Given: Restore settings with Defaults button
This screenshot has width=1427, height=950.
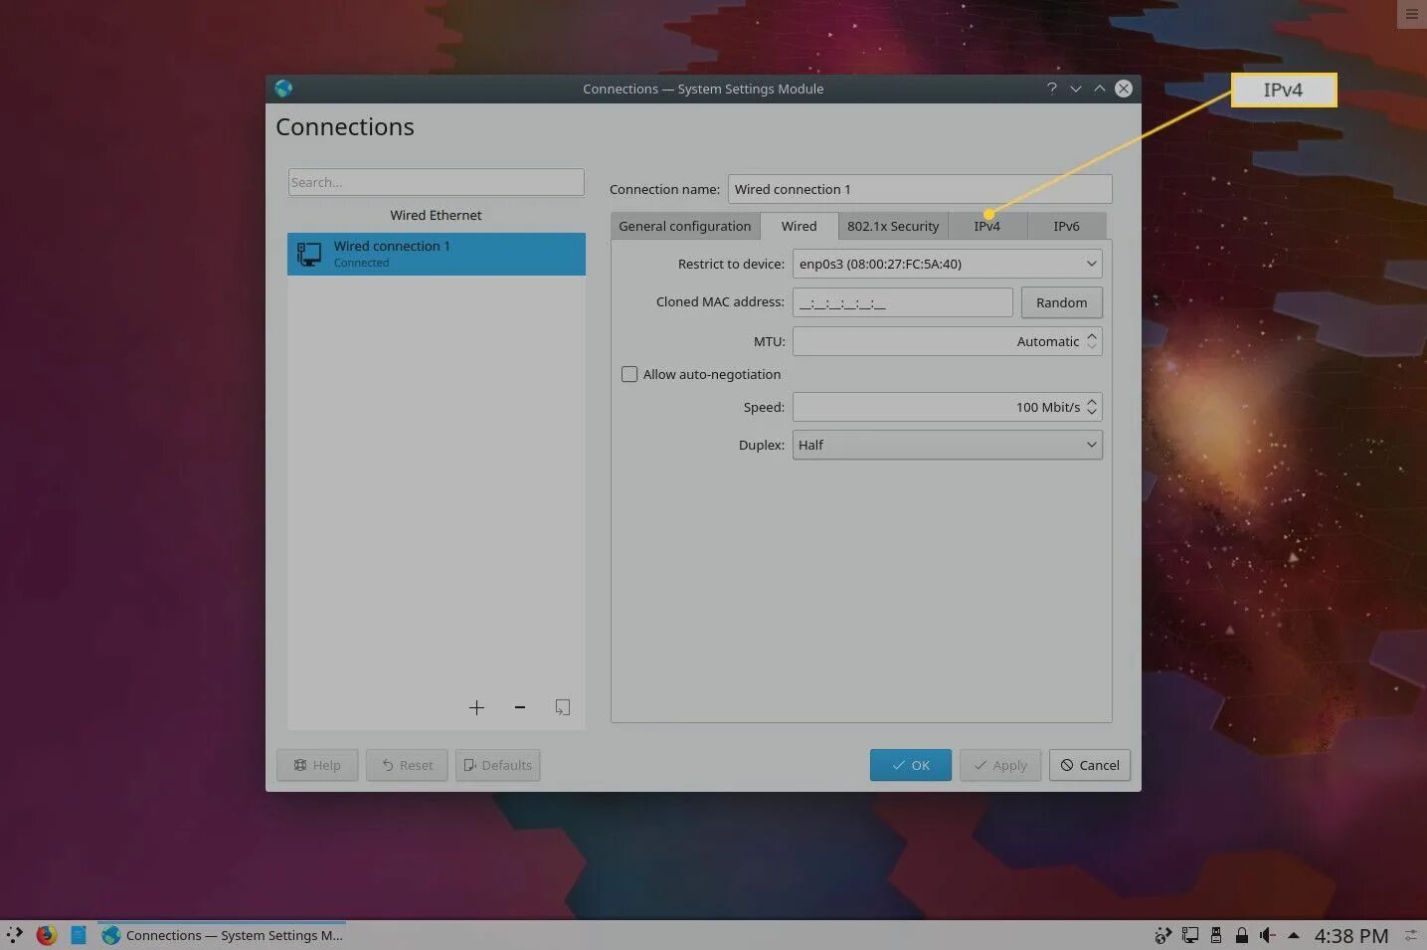Looking at the screenshot, I should coord(497,765).
